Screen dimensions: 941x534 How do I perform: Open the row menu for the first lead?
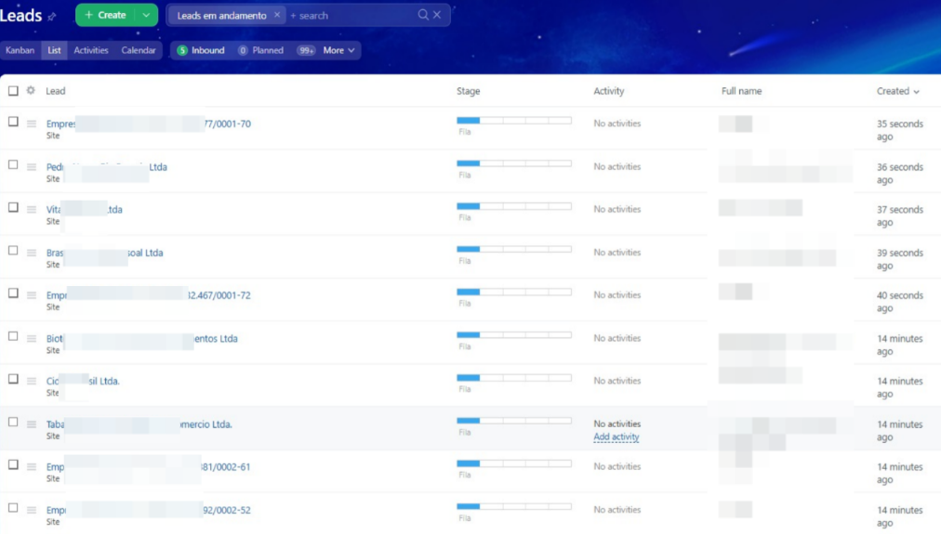32,124
